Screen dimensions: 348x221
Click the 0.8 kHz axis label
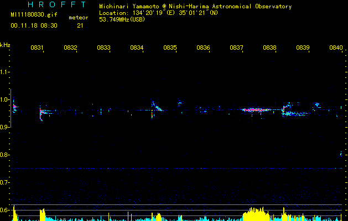[x=4, y=155]
